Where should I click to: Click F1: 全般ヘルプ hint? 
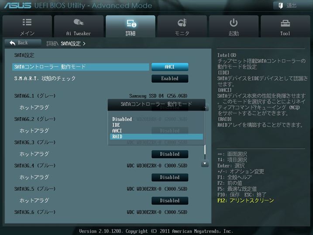point(234,177)
